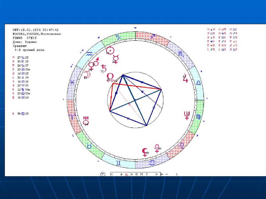The height and width of the screenshot is (199, 266).
Task: Step time backward with the < arrow
Action: (x=112, y=174)
